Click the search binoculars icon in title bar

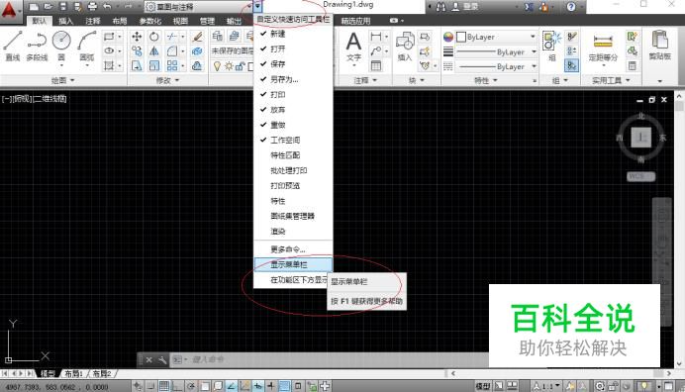(x=440, y=7)
